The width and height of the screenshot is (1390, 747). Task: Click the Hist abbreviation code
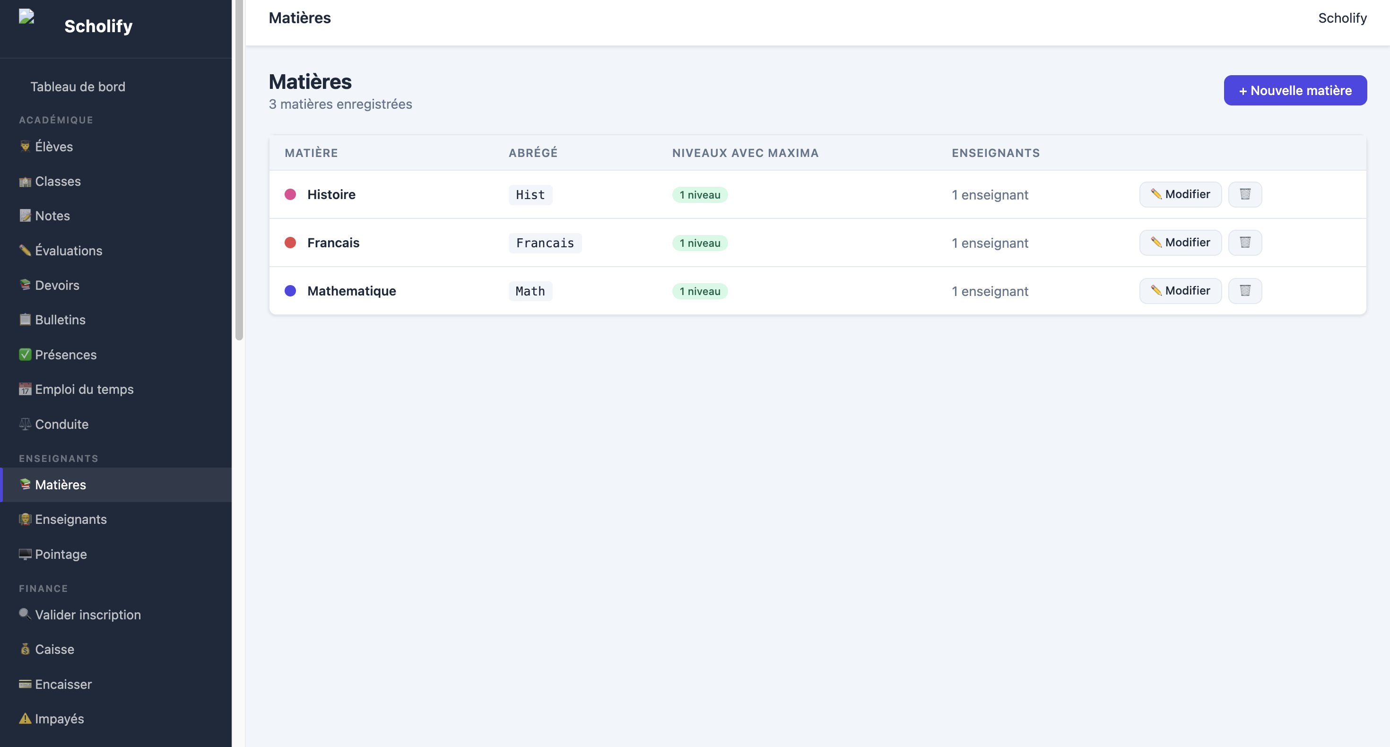point(530,195)
